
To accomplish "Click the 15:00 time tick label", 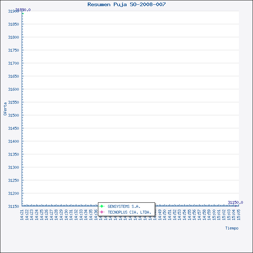I will pyautogui.click(x=214, y=214).
